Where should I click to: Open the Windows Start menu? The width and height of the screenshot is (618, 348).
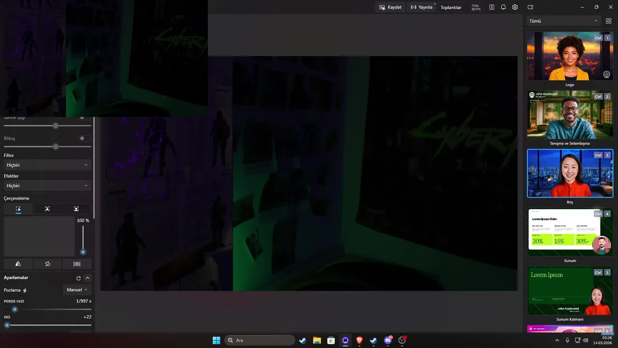216,340
